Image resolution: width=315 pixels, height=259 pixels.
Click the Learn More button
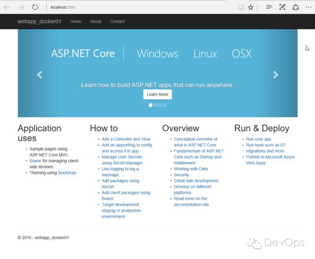(x=157, y=95)
